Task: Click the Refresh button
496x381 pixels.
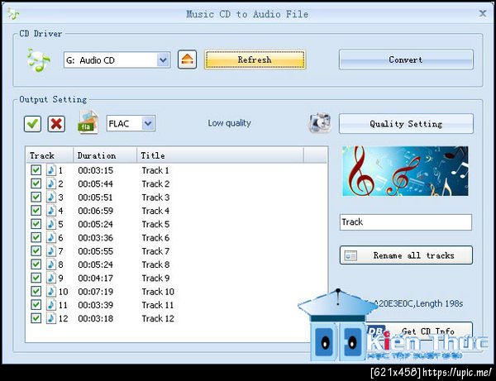Action: [255, 60]
